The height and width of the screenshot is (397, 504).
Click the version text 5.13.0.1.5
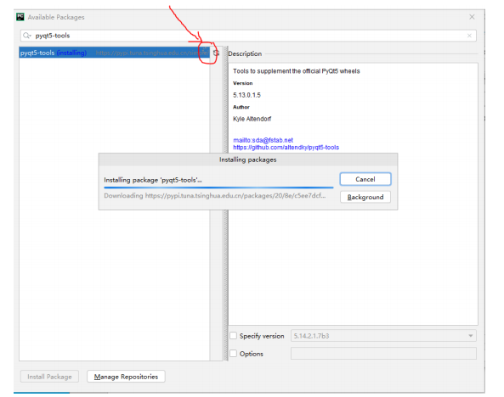click(246, 95)
